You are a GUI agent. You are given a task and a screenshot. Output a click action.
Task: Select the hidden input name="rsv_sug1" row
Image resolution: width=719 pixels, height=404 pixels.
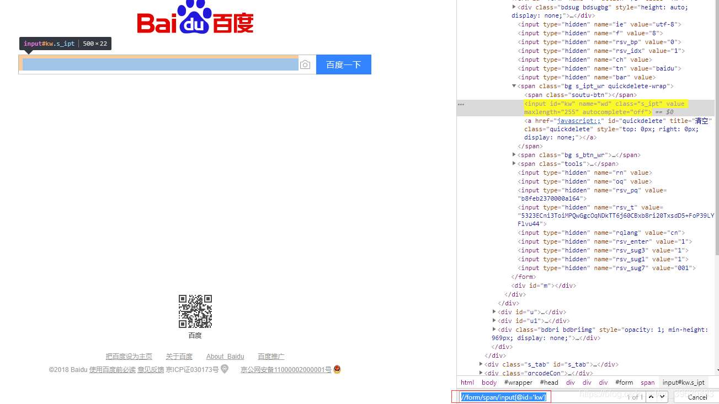603,259
